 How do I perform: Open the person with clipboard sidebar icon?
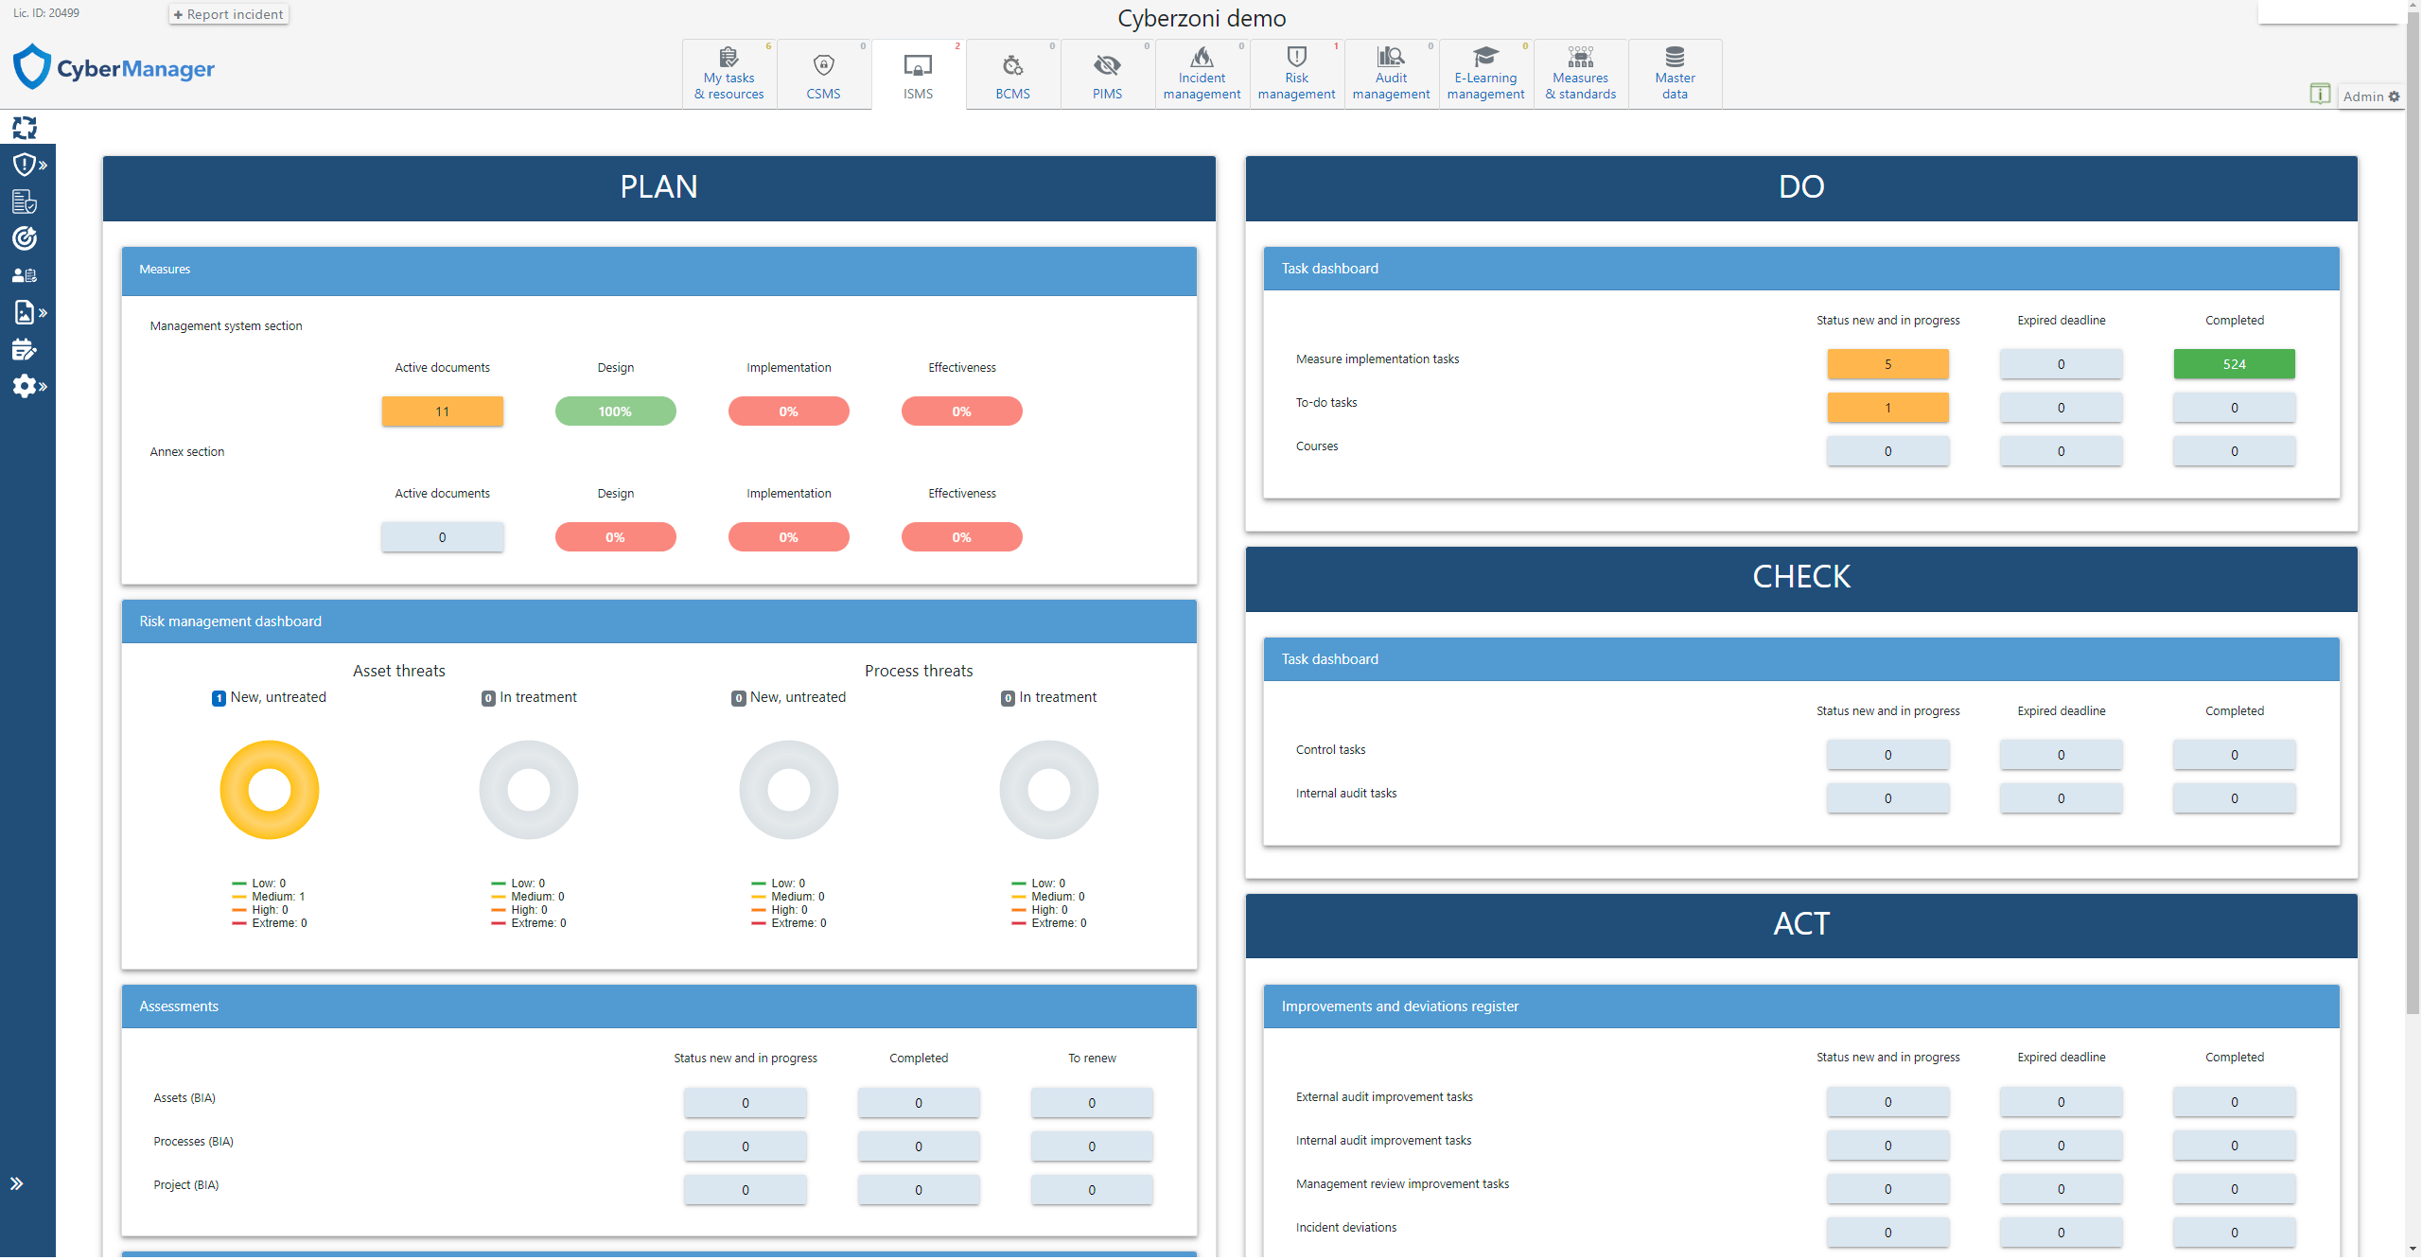(x=25, y=275)
